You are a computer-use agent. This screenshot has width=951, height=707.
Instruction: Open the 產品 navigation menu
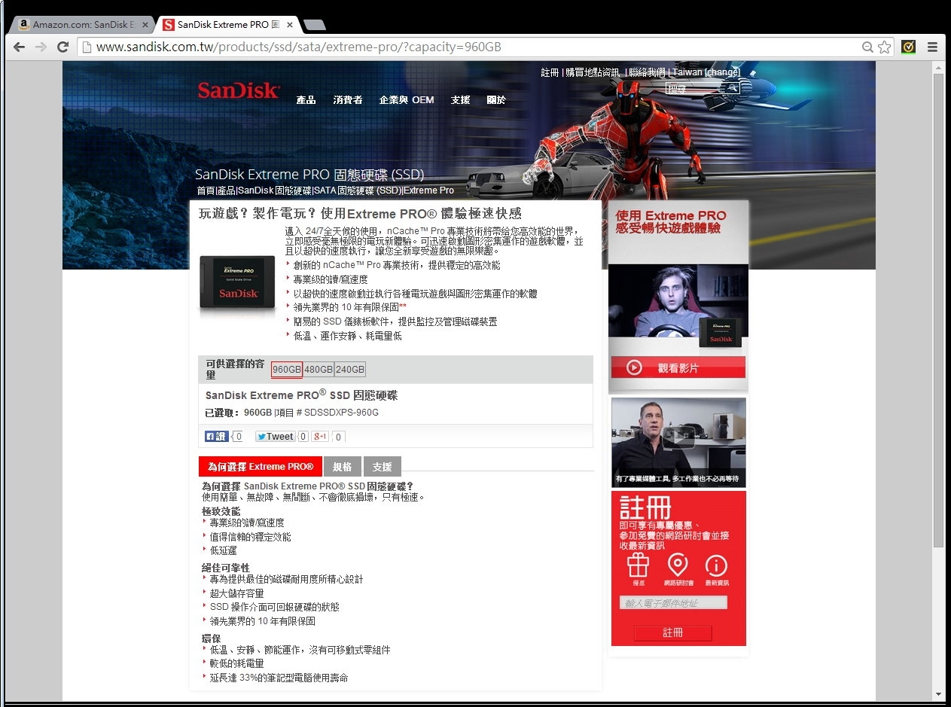pos(306,99)
